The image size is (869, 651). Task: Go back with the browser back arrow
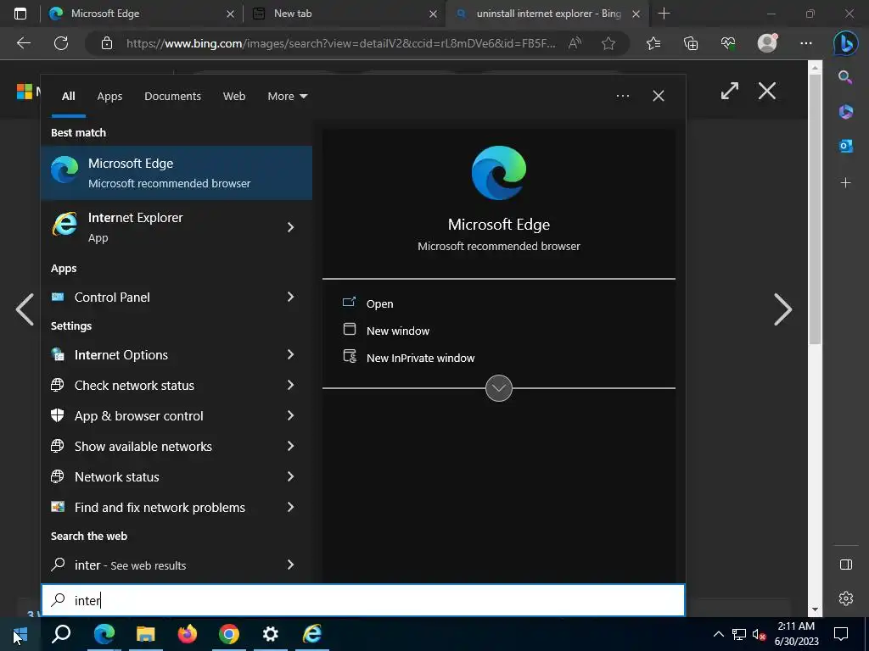coord(24,43)
